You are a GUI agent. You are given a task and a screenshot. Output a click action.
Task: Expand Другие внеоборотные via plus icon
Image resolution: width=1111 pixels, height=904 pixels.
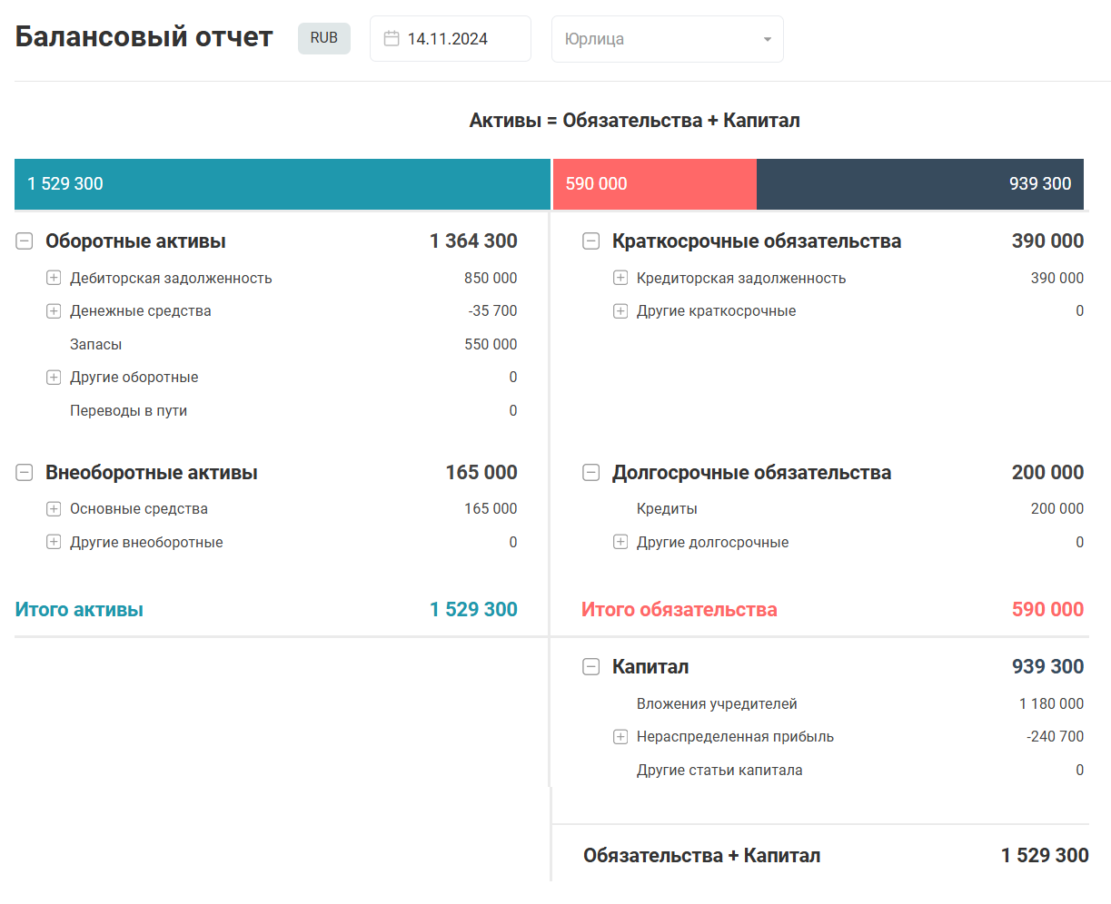click(x=54, y=542)
